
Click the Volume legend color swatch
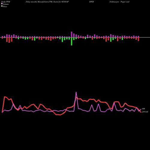pyautogui.click(x=2, y=4)
